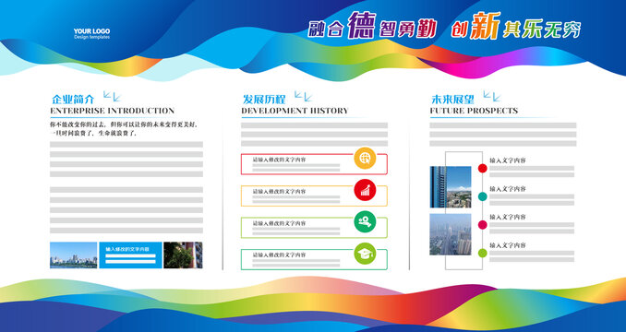Image resolution: width=626 pixels, height=332 pixels.
Task: Click the 未来展望 heading
Action: 452,99
